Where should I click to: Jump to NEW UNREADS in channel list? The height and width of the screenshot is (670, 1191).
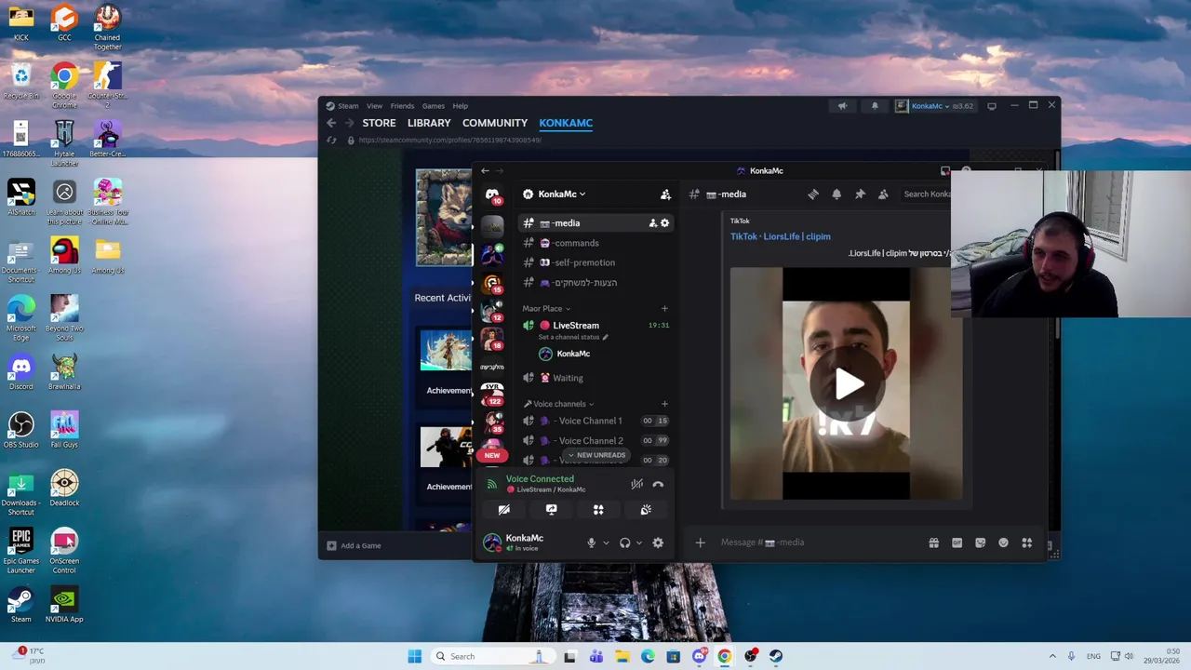click(596, 455)
